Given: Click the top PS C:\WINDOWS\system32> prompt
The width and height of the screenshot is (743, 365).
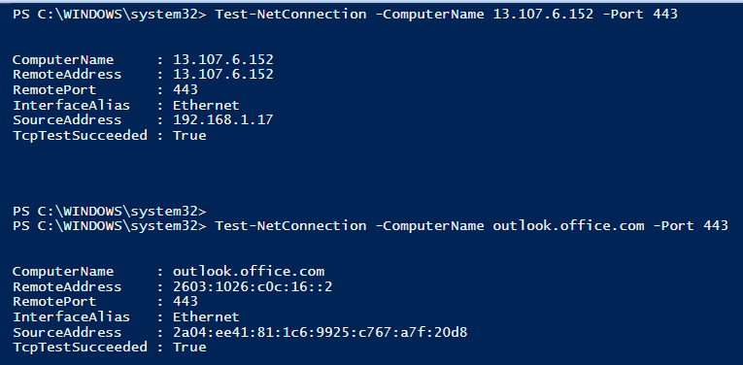Looking at the screenshot, I should tap(110, 15).
